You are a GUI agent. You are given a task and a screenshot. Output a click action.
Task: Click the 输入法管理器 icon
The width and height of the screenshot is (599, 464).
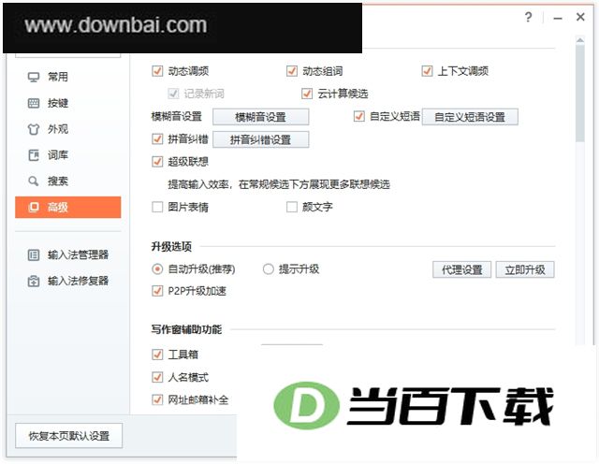tap(34, 254)
